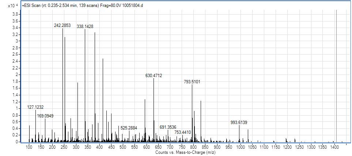
Task: Click the 691.3536 peak label
Action: coord(168,127)
